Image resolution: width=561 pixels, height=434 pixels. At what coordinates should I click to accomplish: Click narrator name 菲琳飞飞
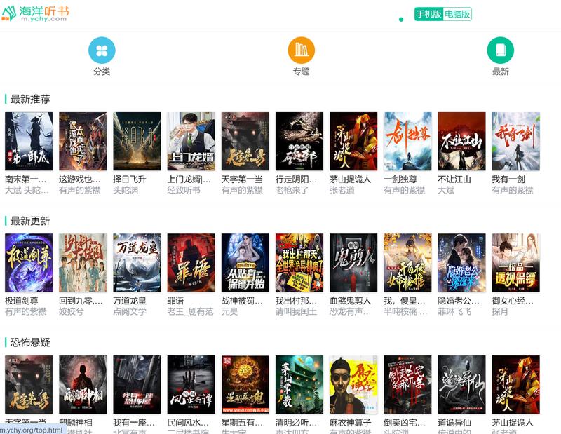click(x=454, y=311)
